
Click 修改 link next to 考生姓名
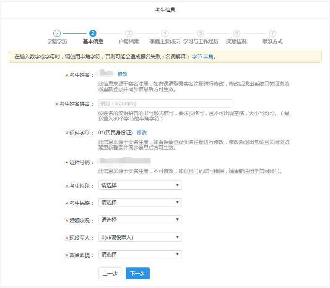tap(122, 74)
